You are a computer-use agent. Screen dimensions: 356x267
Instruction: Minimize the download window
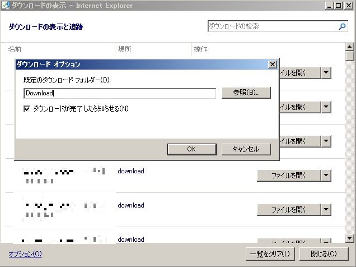[x=329, y=6]
